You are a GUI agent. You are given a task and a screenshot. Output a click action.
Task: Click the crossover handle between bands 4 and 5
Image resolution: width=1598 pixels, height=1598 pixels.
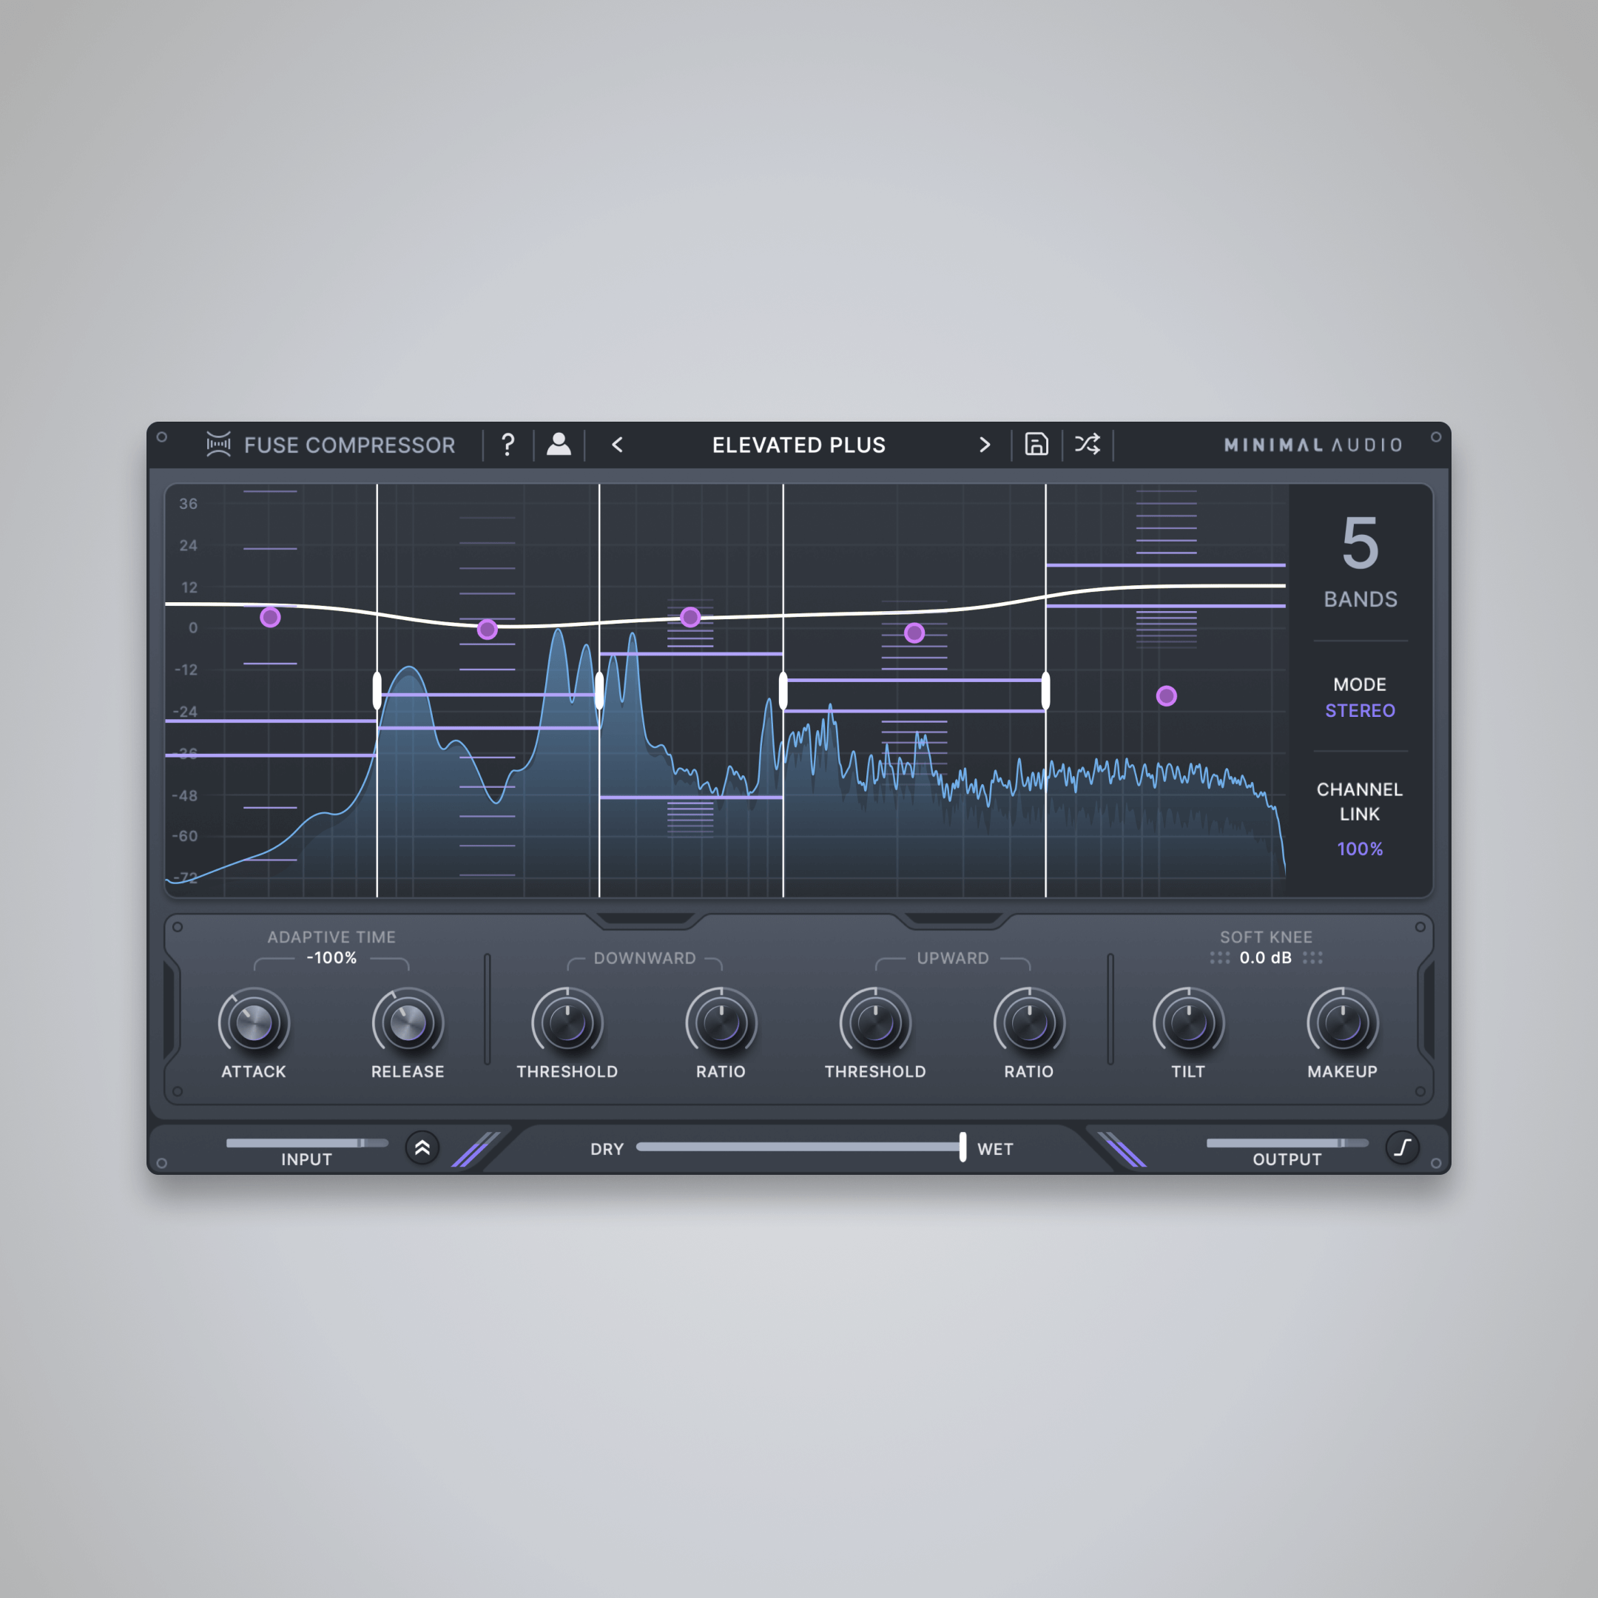pos(1045,690)
